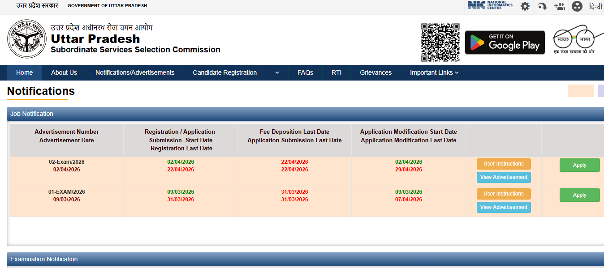Go to the About Us menu item

pyautogui.click(x=64, y=72)
